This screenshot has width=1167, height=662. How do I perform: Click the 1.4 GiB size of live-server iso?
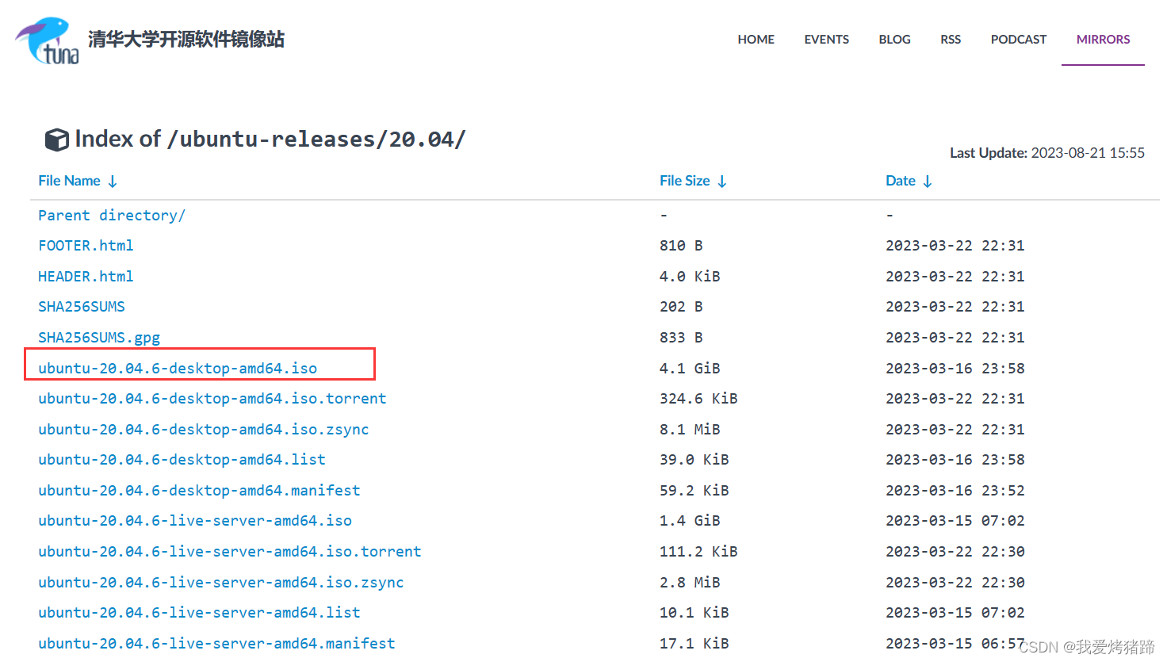click(690, 521)
